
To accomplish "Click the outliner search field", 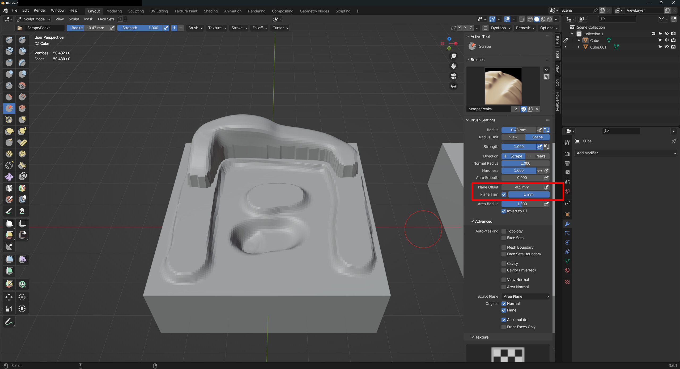I will tap(617, 19).
